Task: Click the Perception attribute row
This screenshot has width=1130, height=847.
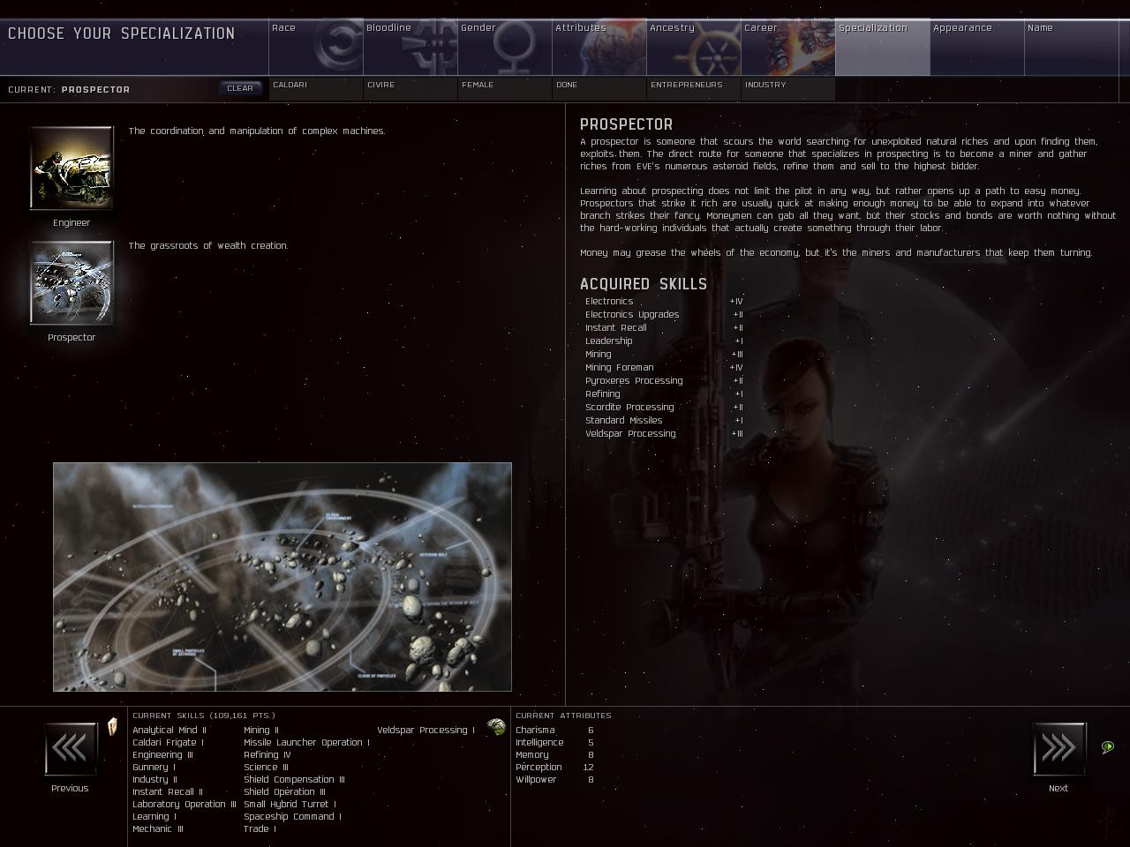Action: pos(554,768)
